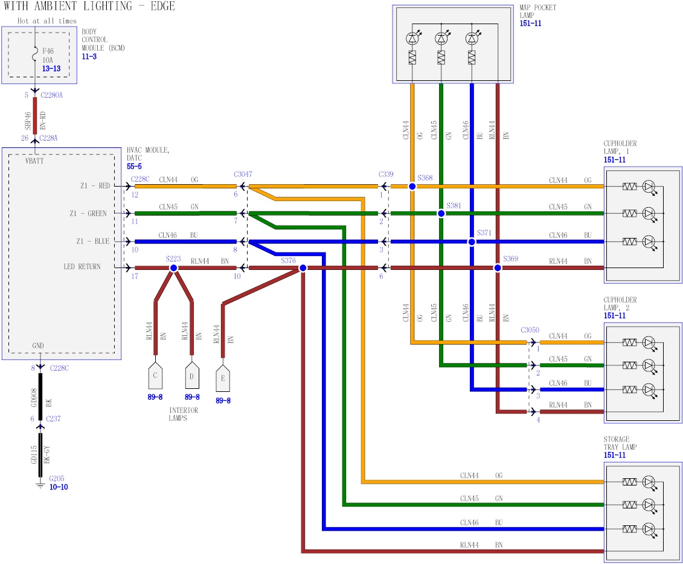Click the S371 splice node on blue wire

point(472,242)
